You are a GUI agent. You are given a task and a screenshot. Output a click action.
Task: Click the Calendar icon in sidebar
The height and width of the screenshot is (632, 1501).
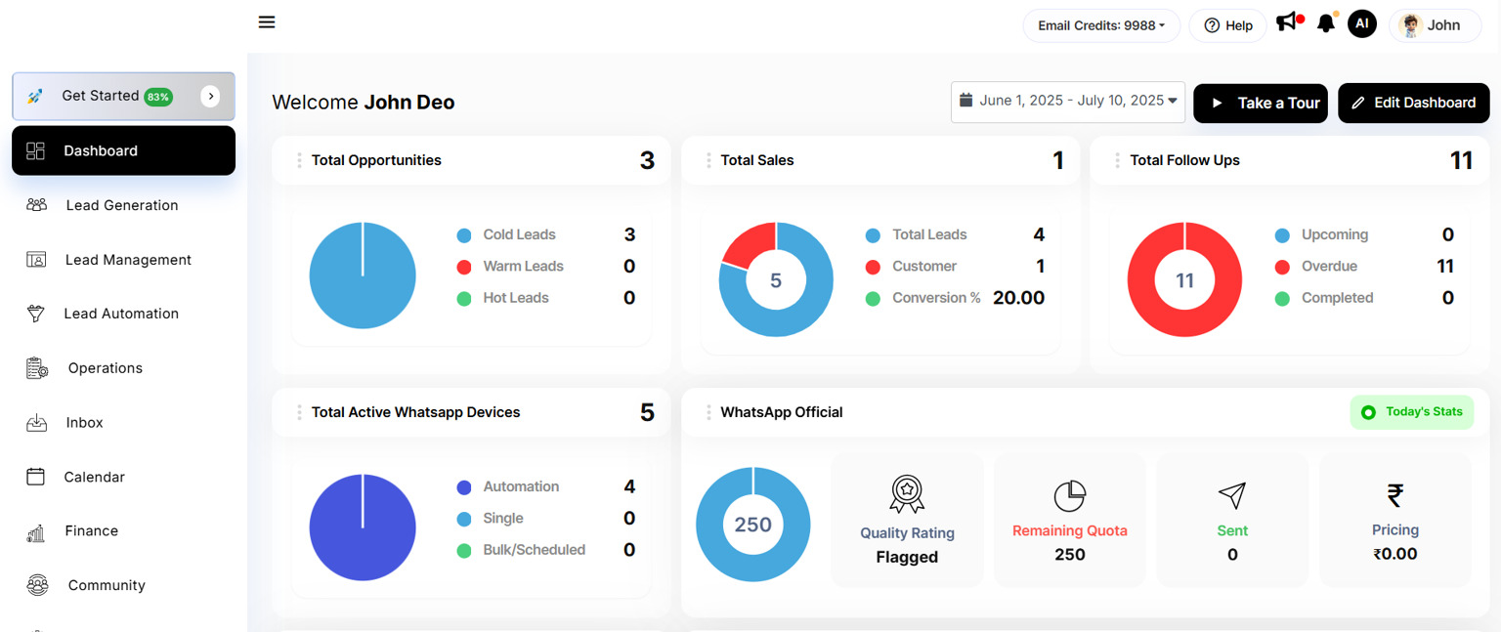(x=37, y=477)
